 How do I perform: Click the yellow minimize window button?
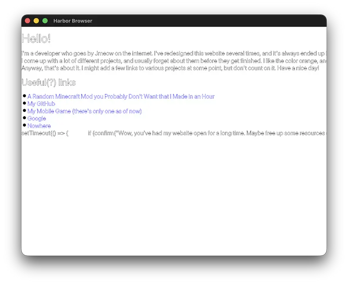pyautogui.click(x=36, y=21)
